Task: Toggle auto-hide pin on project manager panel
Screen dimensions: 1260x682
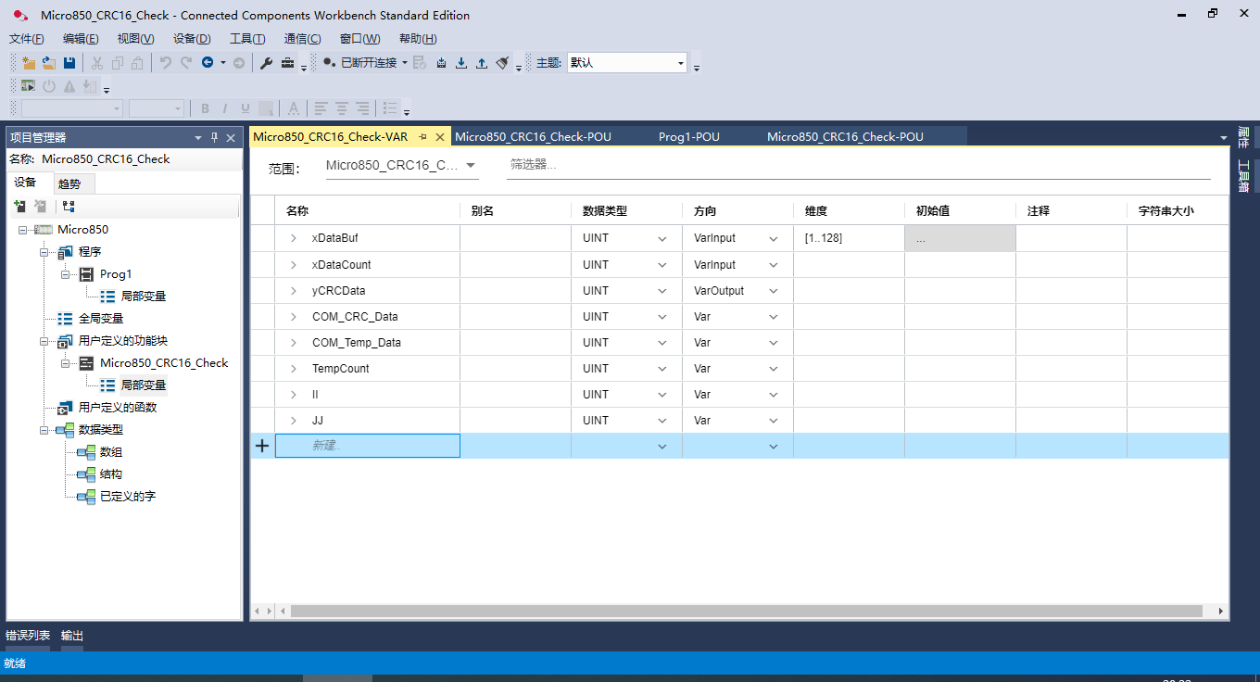Action: (214, 138)
